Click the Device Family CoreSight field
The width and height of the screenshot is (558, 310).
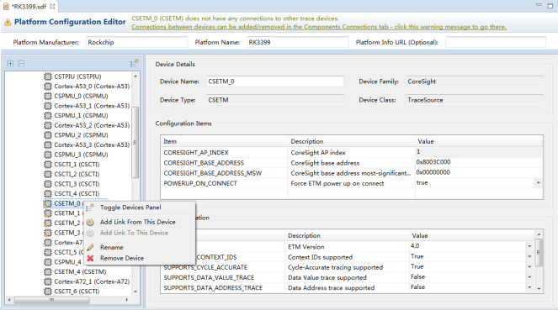[x=475, y=81]
